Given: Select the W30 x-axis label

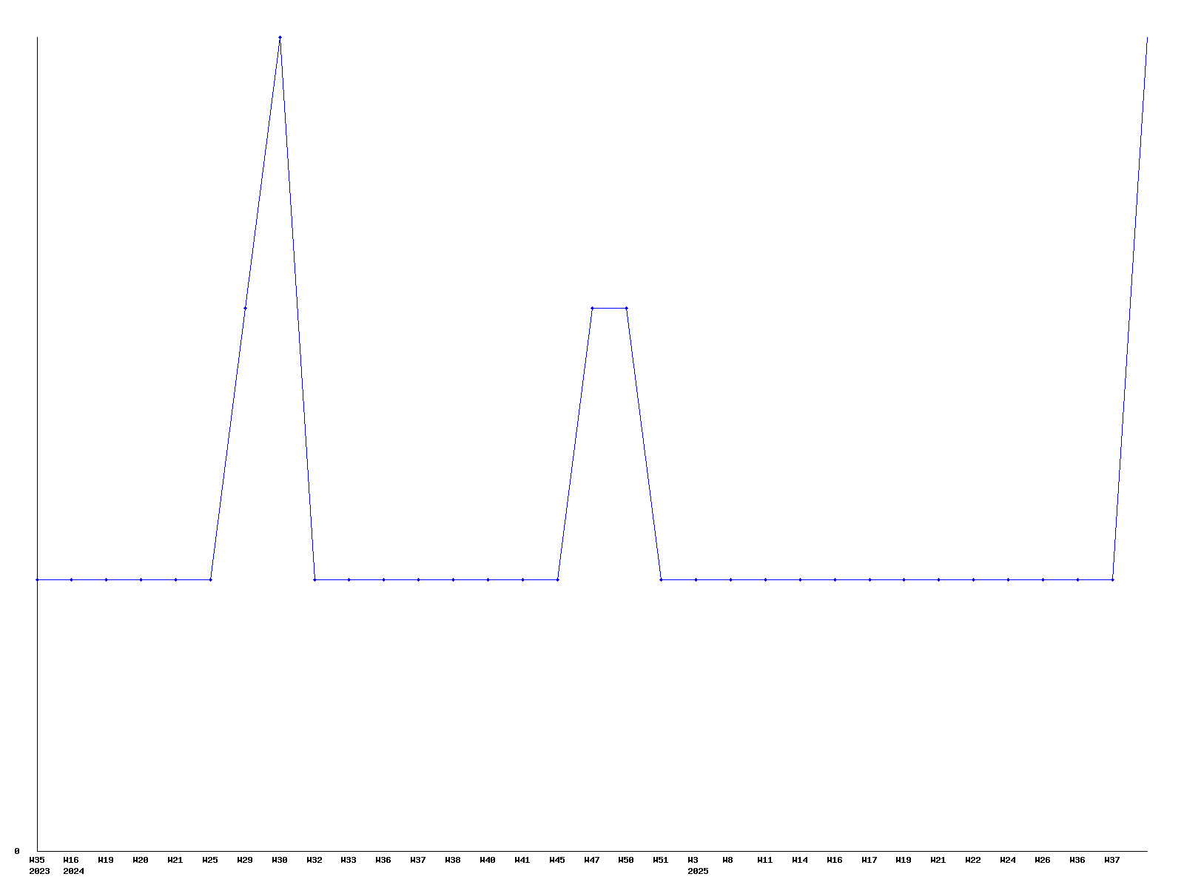Looking at the screenshot, I should [280, 860].
